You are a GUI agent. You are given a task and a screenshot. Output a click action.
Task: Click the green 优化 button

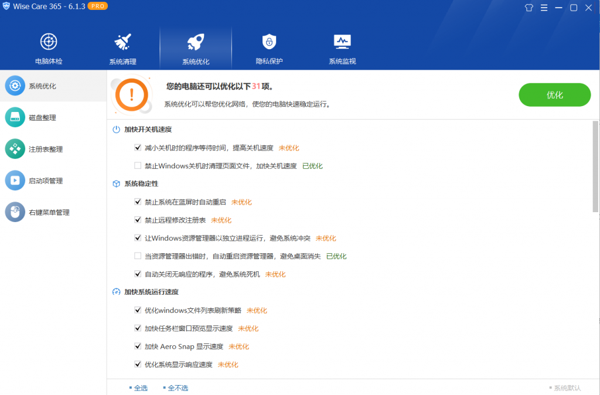tap(554, 95)
